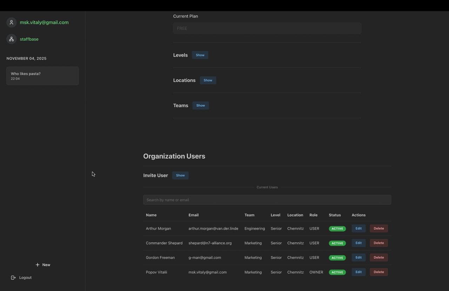Show the Locations section
The image size is (449, 291).
click(208, 80)
